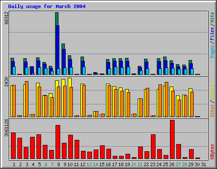Select the cyan pages bar for day 12

coord(84,71)
